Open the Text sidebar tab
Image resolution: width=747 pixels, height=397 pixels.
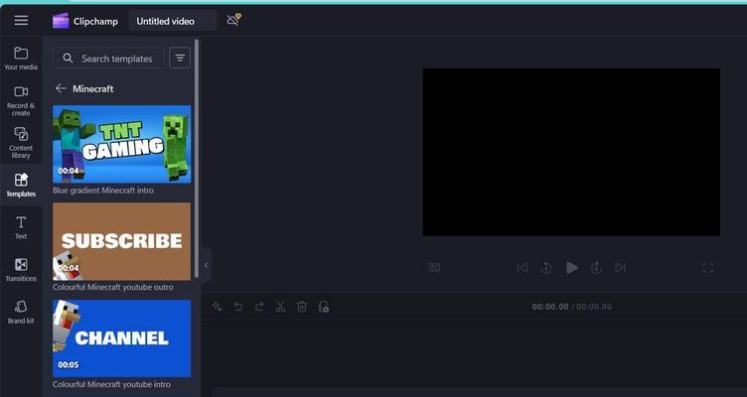21,227
